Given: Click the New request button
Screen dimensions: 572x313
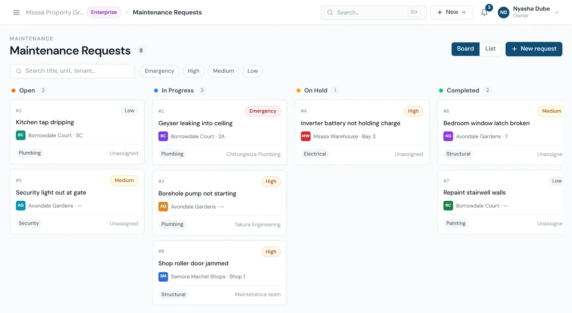Looking at the screenshot, I should tap(533, 49).
